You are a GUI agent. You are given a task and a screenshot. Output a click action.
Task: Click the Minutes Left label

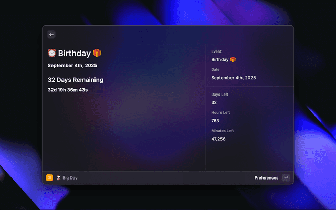click(x=222, y=131)
